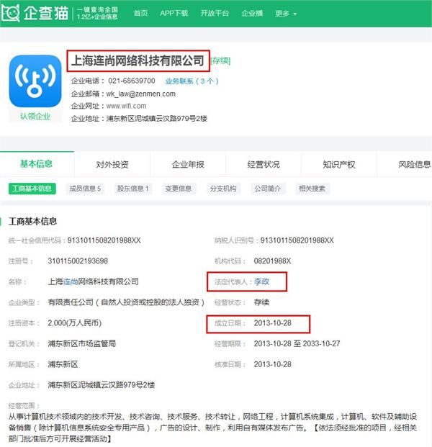This screenshot has height=447, width=432.
Task: Switch to the 经营状况 tab
Action: click(264, 165)
